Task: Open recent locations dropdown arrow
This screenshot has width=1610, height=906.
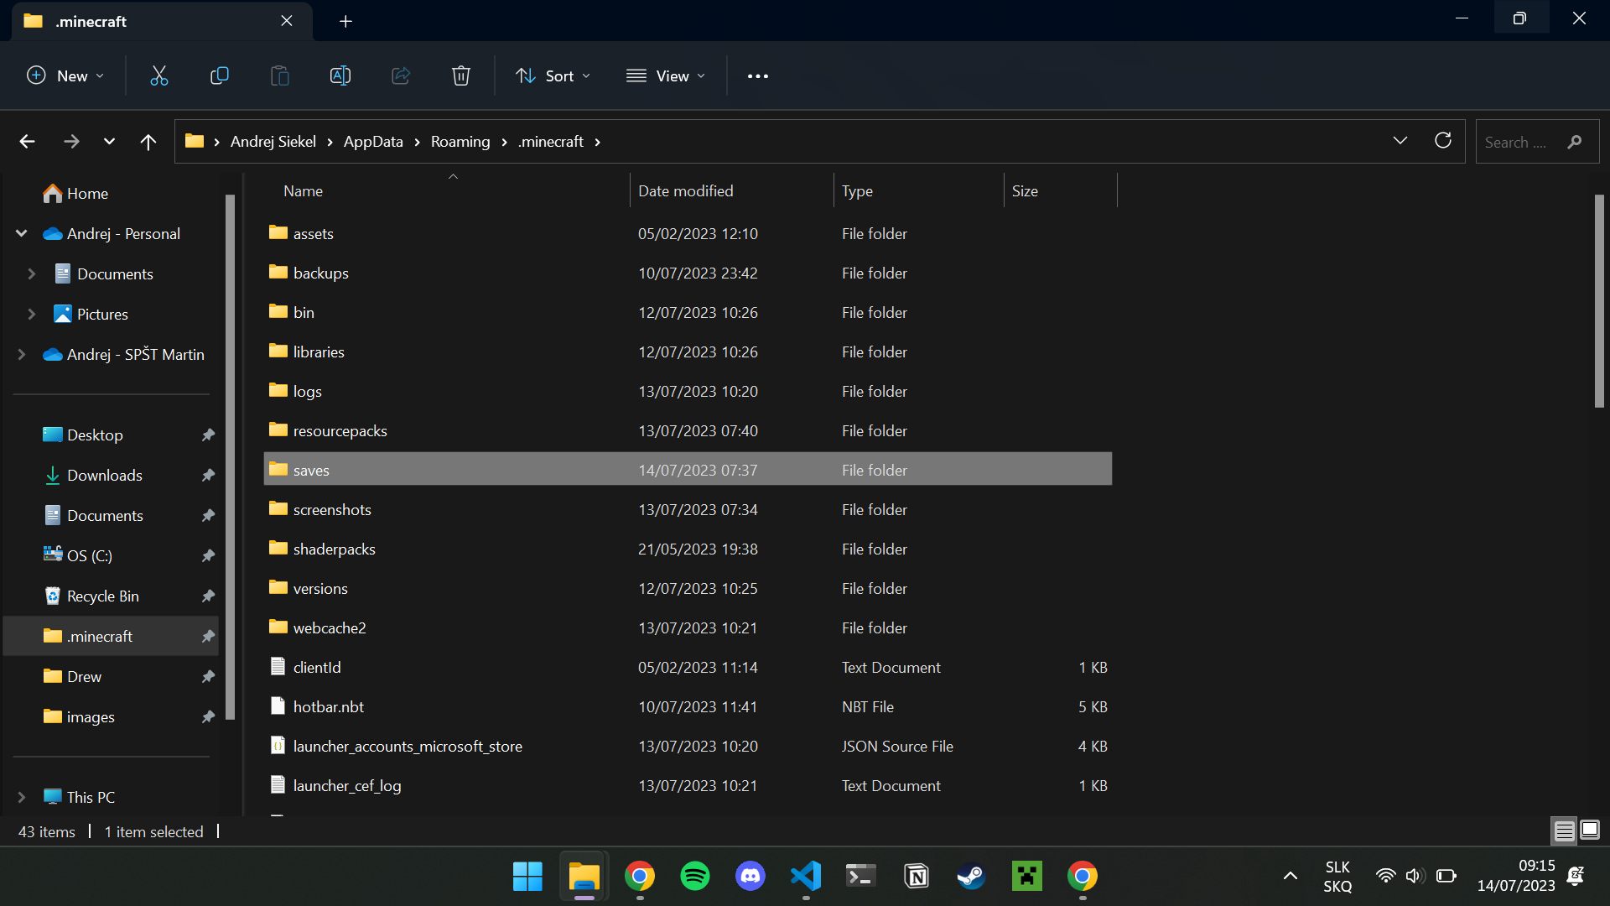Action: [109, 142]
